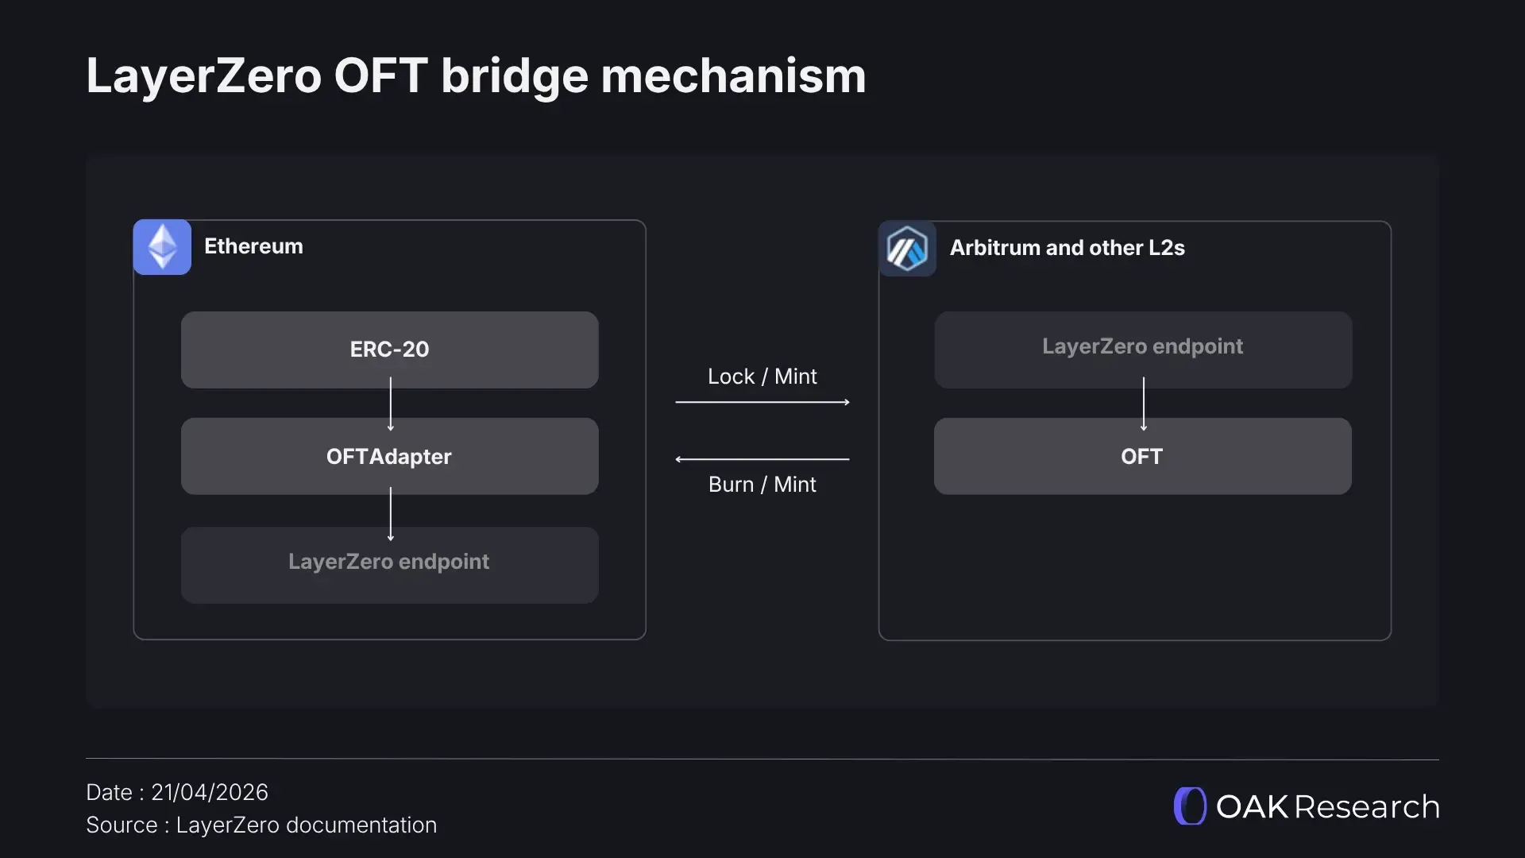Click the Arbitrum logo icon

[x=907, y=249]
